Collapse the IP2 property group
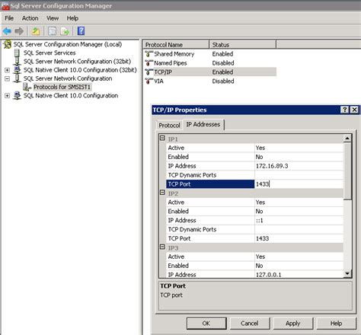Viewport: 361px width, 335px height. click(162, 193)
